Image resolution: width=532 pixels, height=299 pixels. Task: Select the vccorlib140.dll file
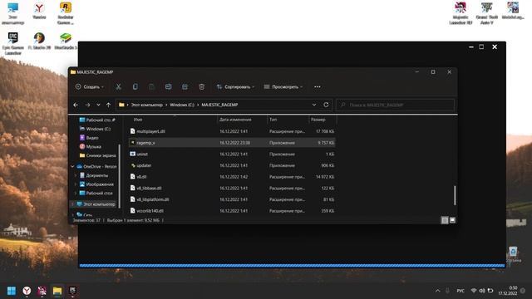pyautogui.click(x=233, y=210)
